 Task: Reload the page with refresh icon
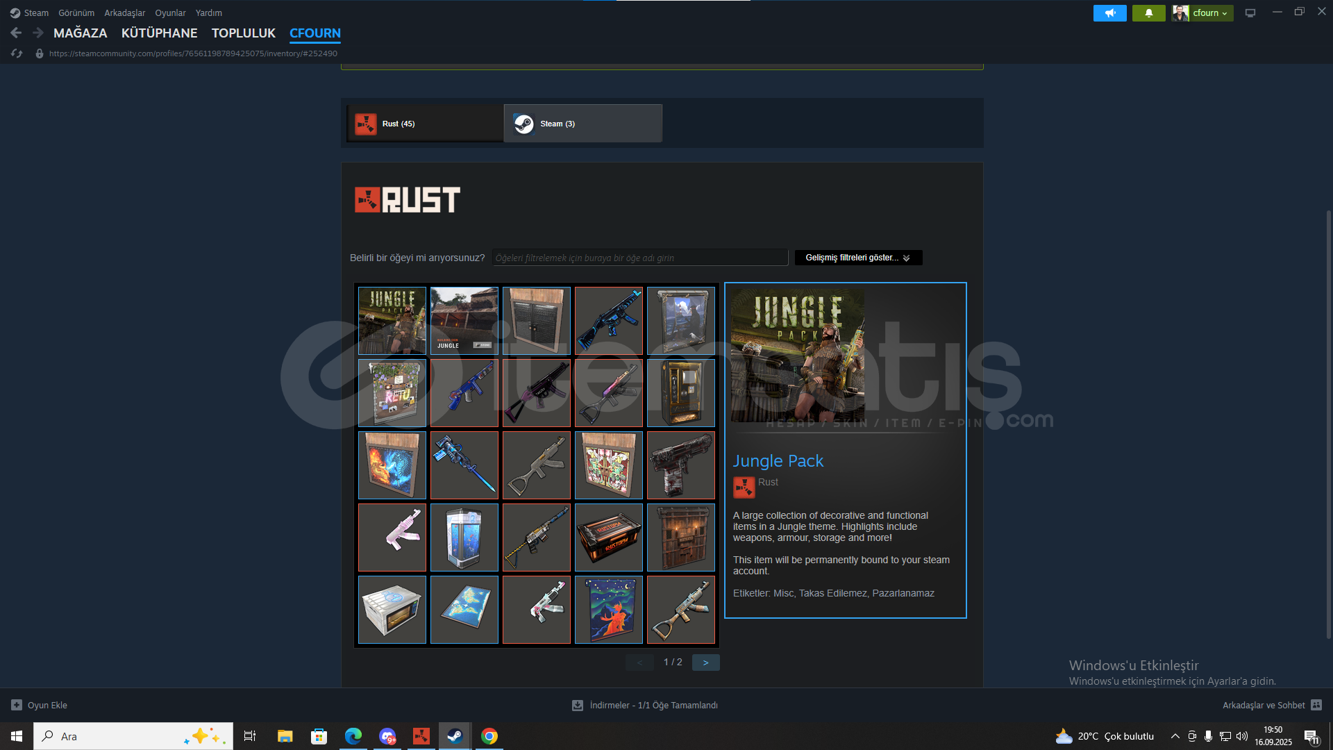17,53
